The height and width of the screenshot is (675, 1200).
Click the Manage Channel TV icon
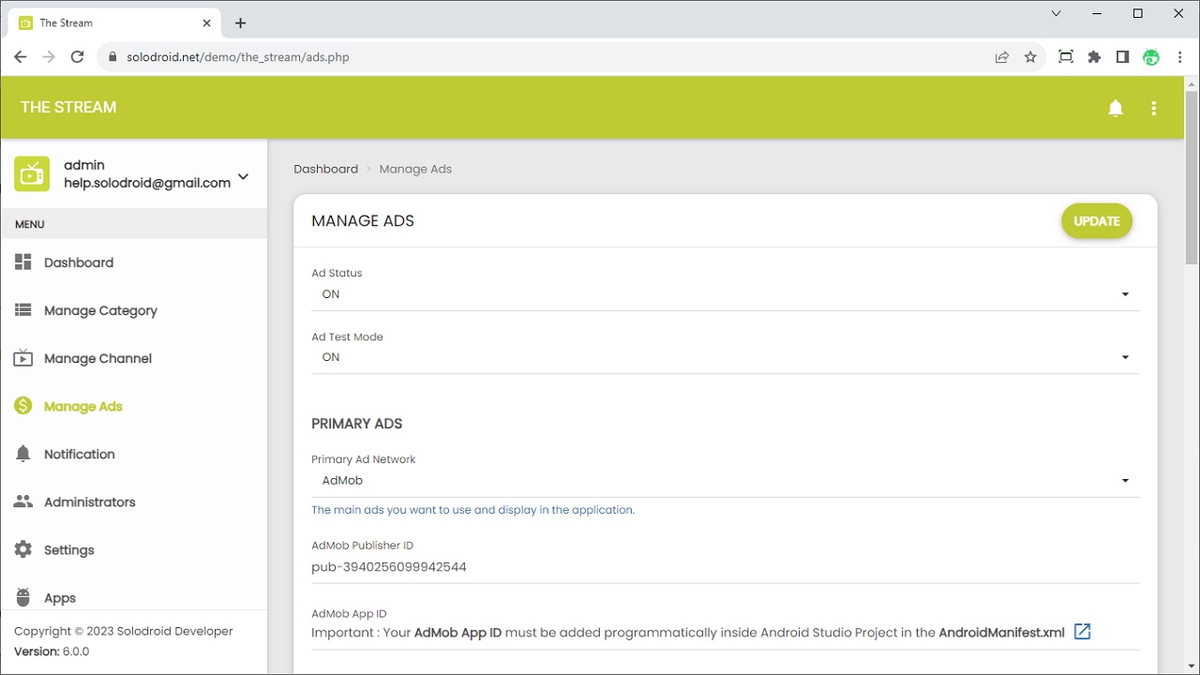point(23,358)
